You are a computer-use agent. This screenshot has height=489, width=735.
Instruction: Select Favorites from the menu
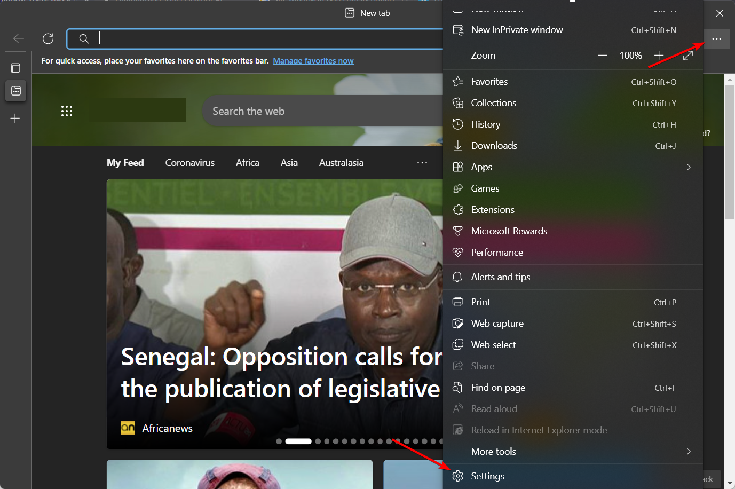[x=573, y=82]
